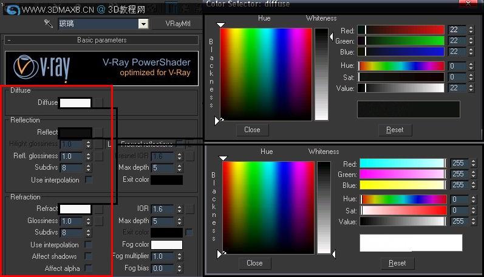This screenshot has width=484, height=277.
Task: Enable the Affect shadows checkbox
Action: coord(89,256)
